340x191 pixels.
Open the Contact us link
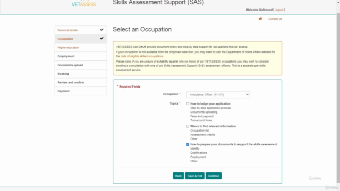pyautogui.click(x=275, y=19)
